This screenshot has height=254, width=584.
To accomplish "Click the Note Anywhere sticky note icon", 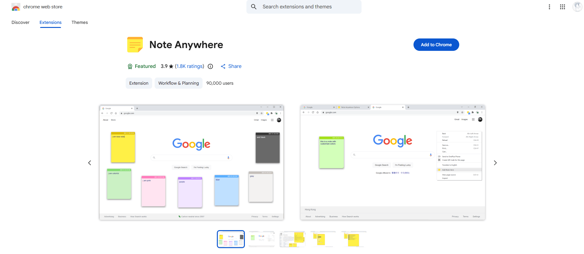I will tap(135, 45).
